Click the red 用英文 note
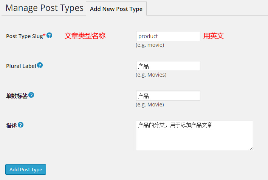Screen dimensions: 268x180 (x=214, y=36)
